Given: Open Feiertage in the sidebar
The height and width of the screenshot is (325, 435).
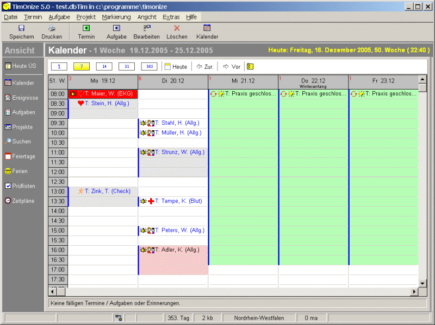Looking at the screenshot, I should 20,156.
